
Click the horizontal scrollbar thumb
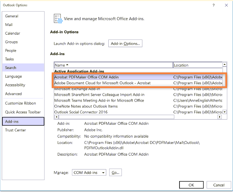click(x=117, y=117)
